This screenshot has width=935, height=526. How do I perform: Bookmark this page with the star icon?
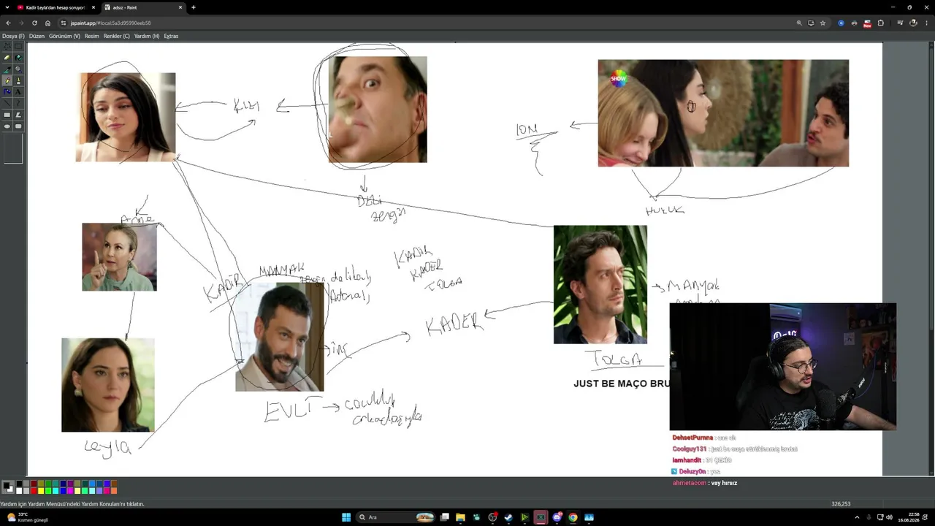click(823, 23)
